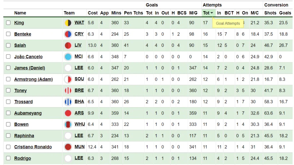Select the checkbox for Salah's row

pos(8,45)
